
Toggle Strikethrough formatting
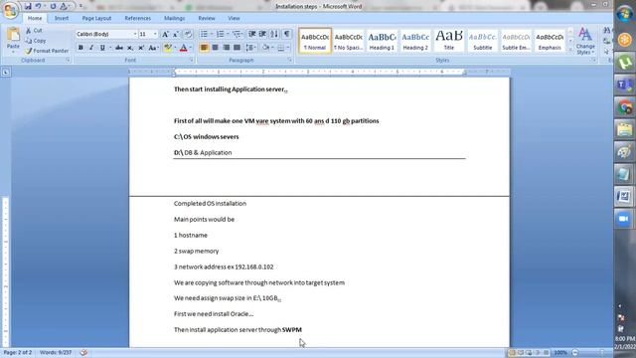pos(119,48)
